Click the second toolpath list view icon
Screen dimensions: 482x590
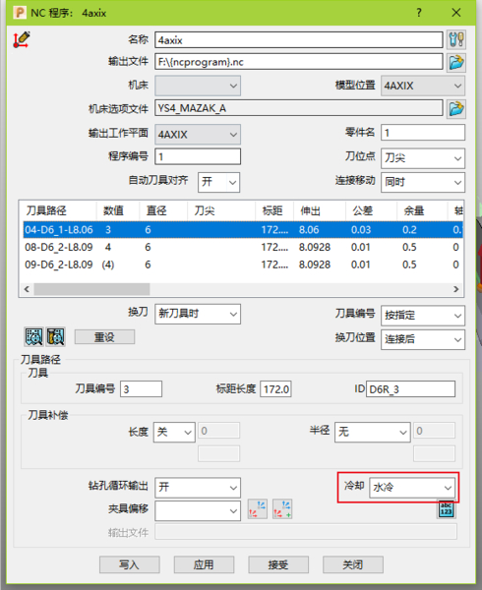(x=56, y=336)
